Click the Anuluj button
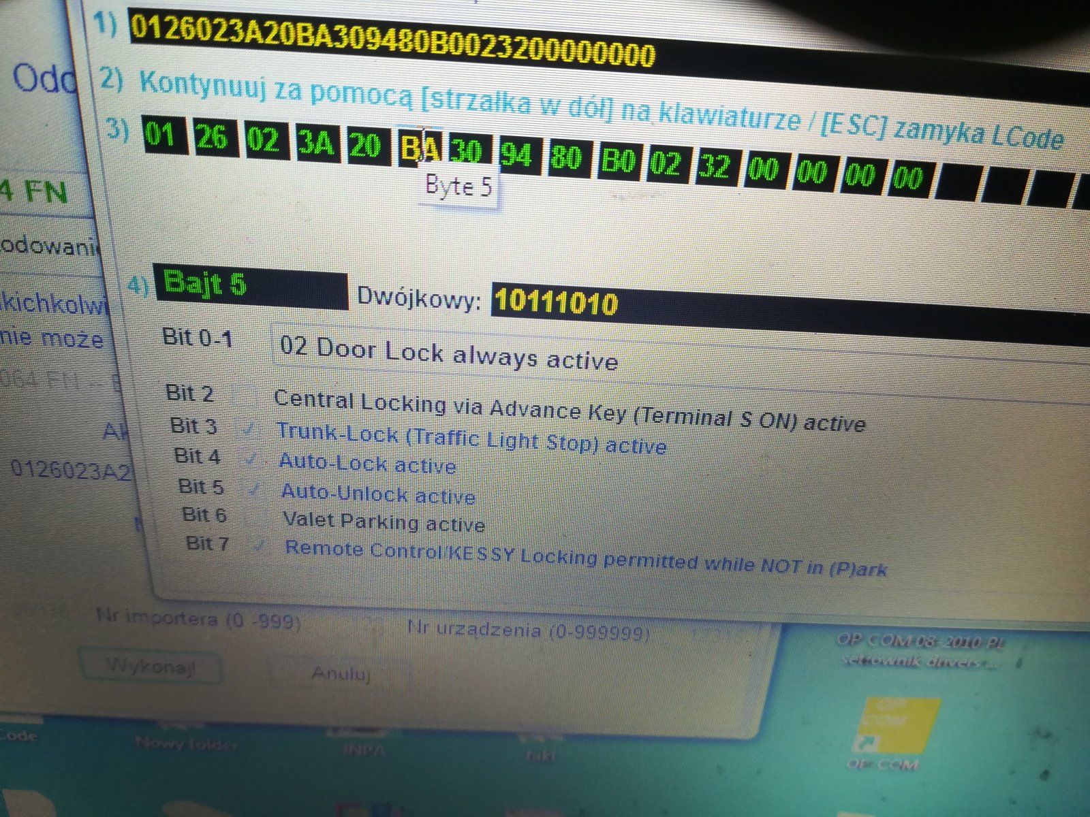1090x817 pixels. coord(341,673)
